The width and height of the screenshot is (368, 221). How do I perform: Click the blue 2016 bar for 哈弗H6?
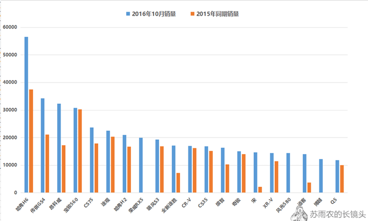(26, 115)
